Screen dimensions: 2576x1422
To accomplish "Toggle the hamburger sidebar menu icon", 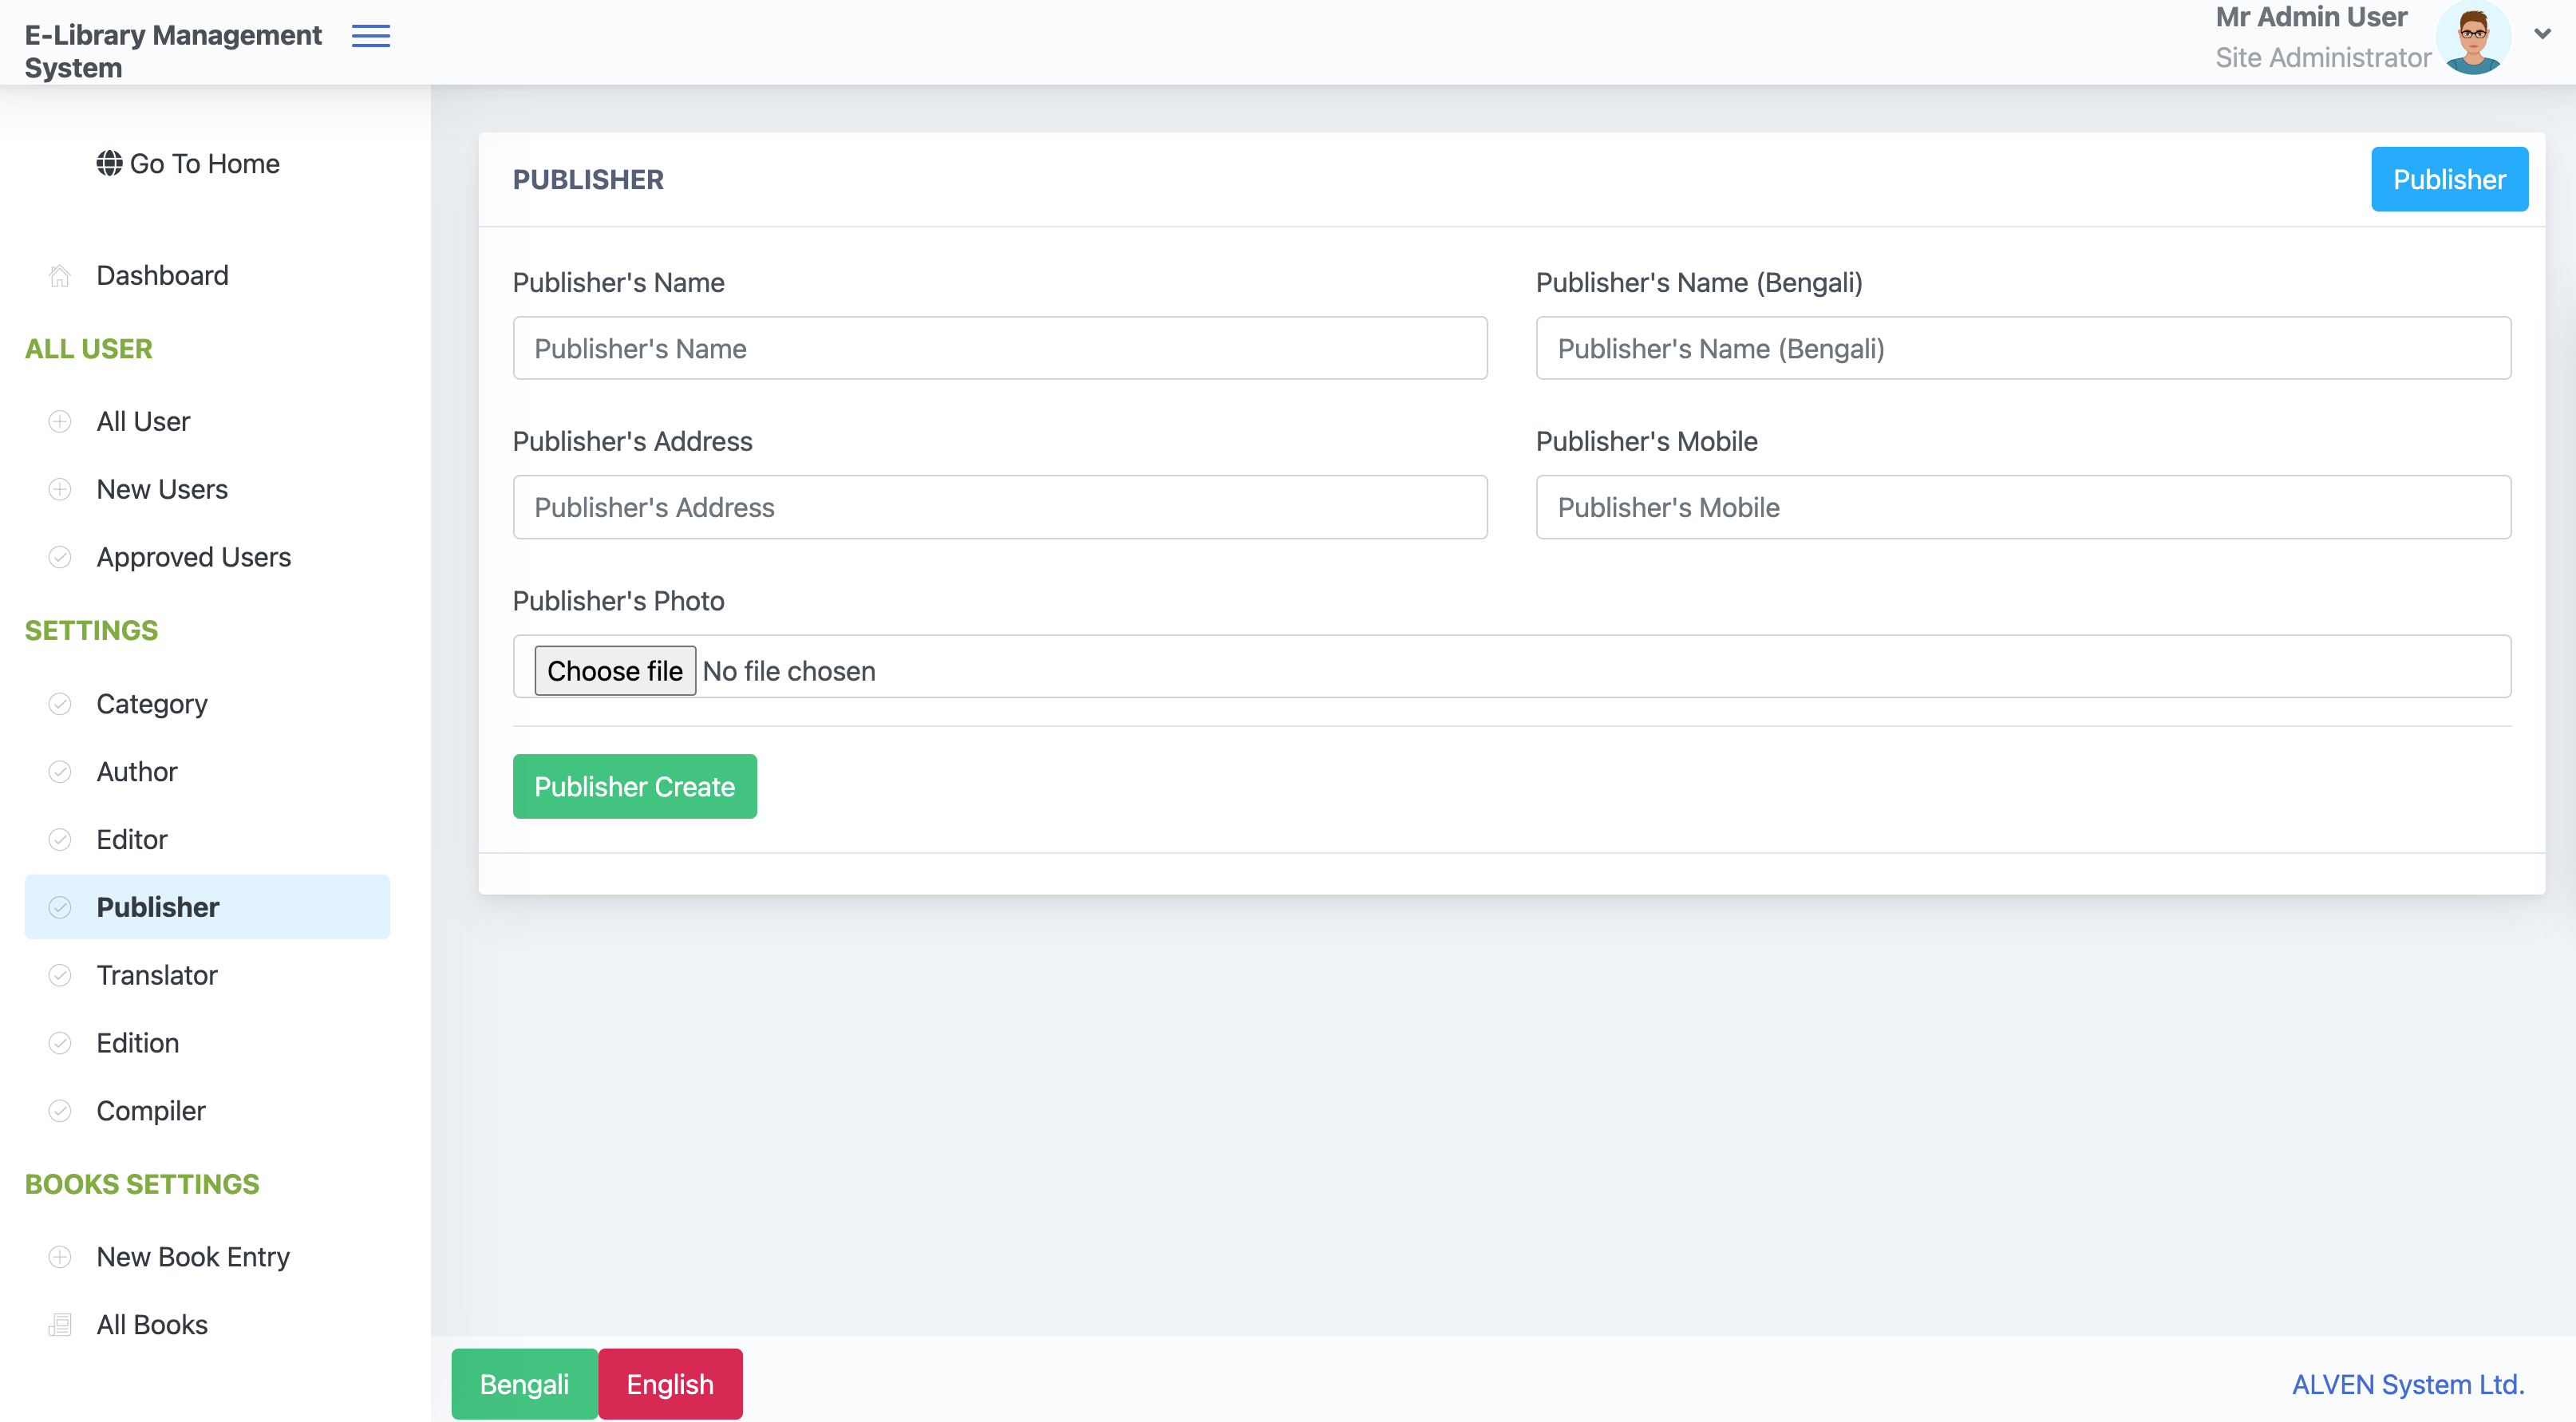I will pos(371,37).
